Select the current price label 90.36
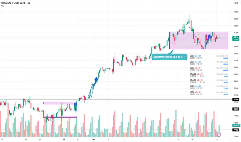The image size is (241, 142). coord(236,37)
